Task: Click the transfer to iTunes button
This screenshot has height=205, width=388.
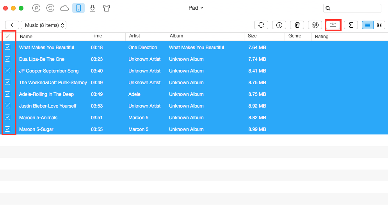Action: [315, 25]
